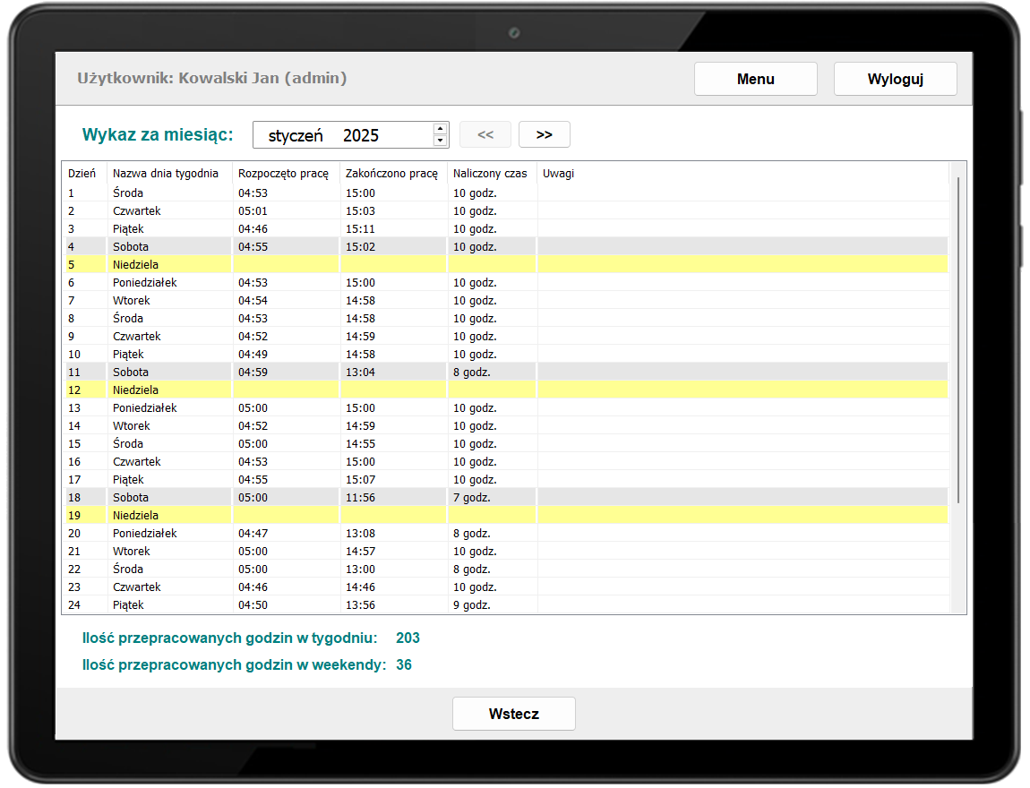Click the table's vertical scrollbar

point(958,340)
